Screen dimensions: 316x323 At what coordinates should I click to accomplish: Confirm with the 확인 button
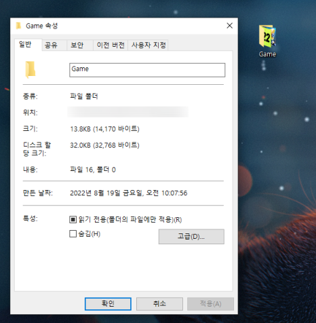pyautogui.click(x=108, y=303)
